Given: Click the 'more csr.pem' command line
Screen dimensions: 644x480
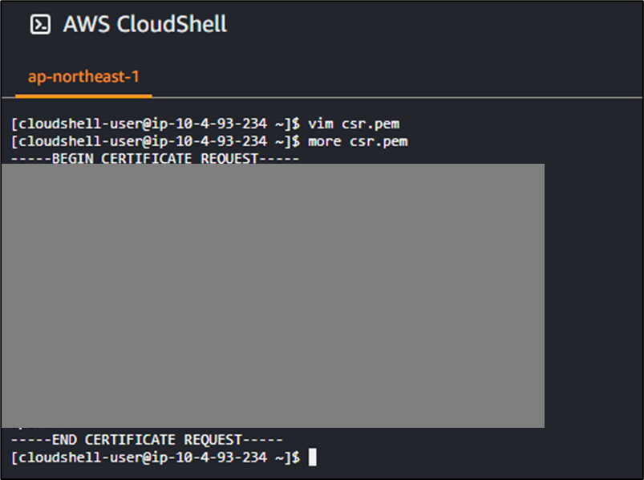Looking at the screenshot, I should [209, 141].
